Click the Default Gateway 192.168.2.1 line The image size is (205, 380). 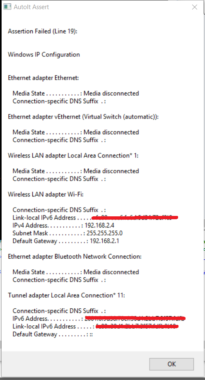pos(66,241)
